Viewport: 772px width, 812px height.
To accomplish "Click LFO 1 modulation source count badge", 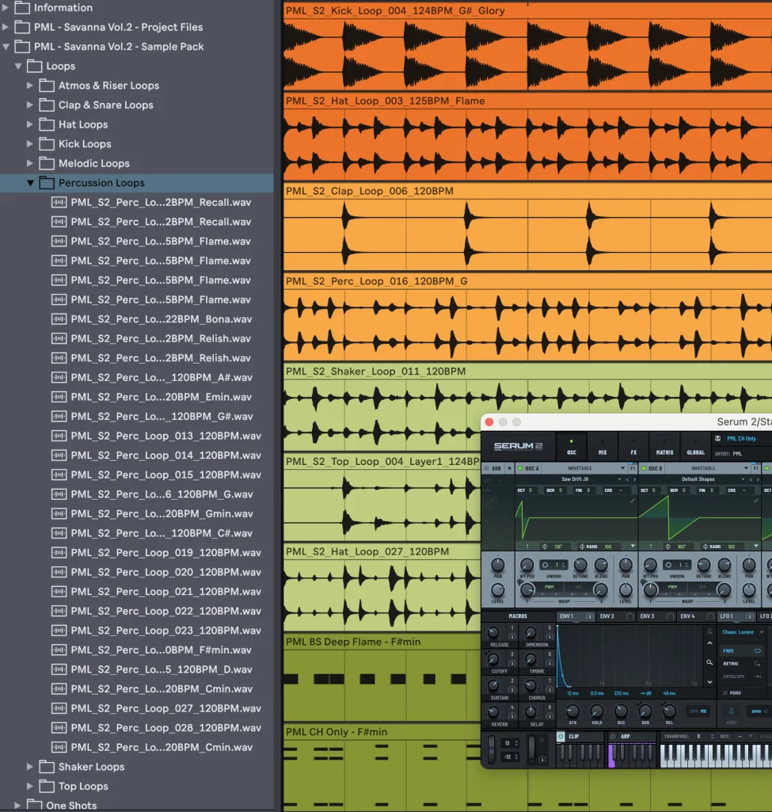I will click(x=749, y=616).
